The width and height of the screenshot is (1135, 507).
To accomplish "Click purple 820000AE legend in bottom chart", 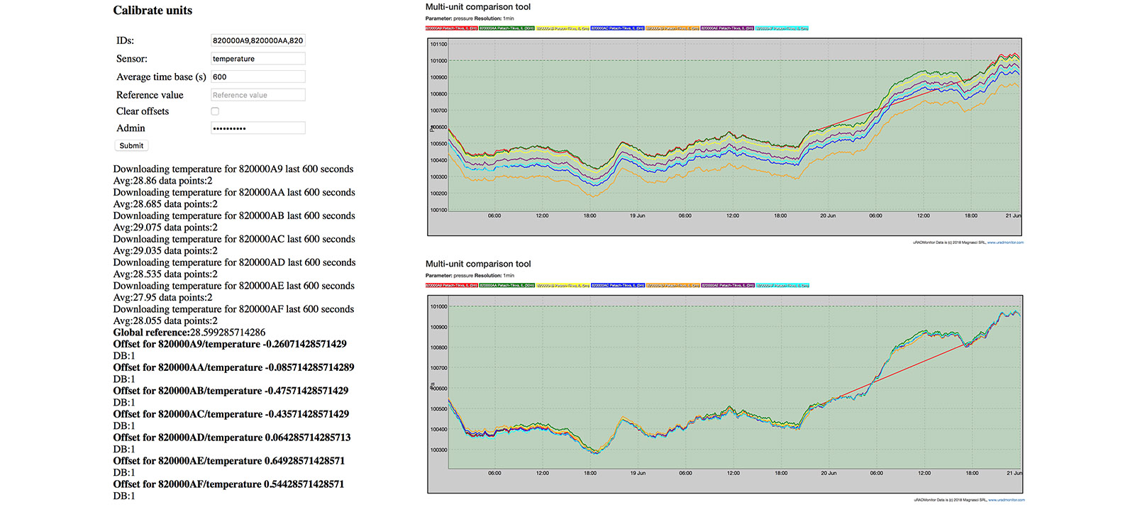I will (728, 286).
